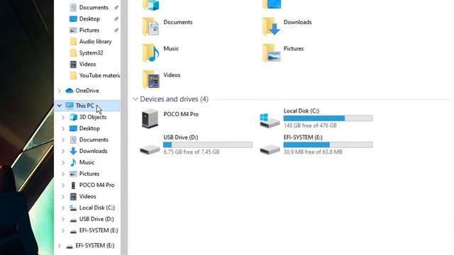Click the EFI-SYSTEM (E:) usage bar
This screenshot has height=255, width=454.
328,144
